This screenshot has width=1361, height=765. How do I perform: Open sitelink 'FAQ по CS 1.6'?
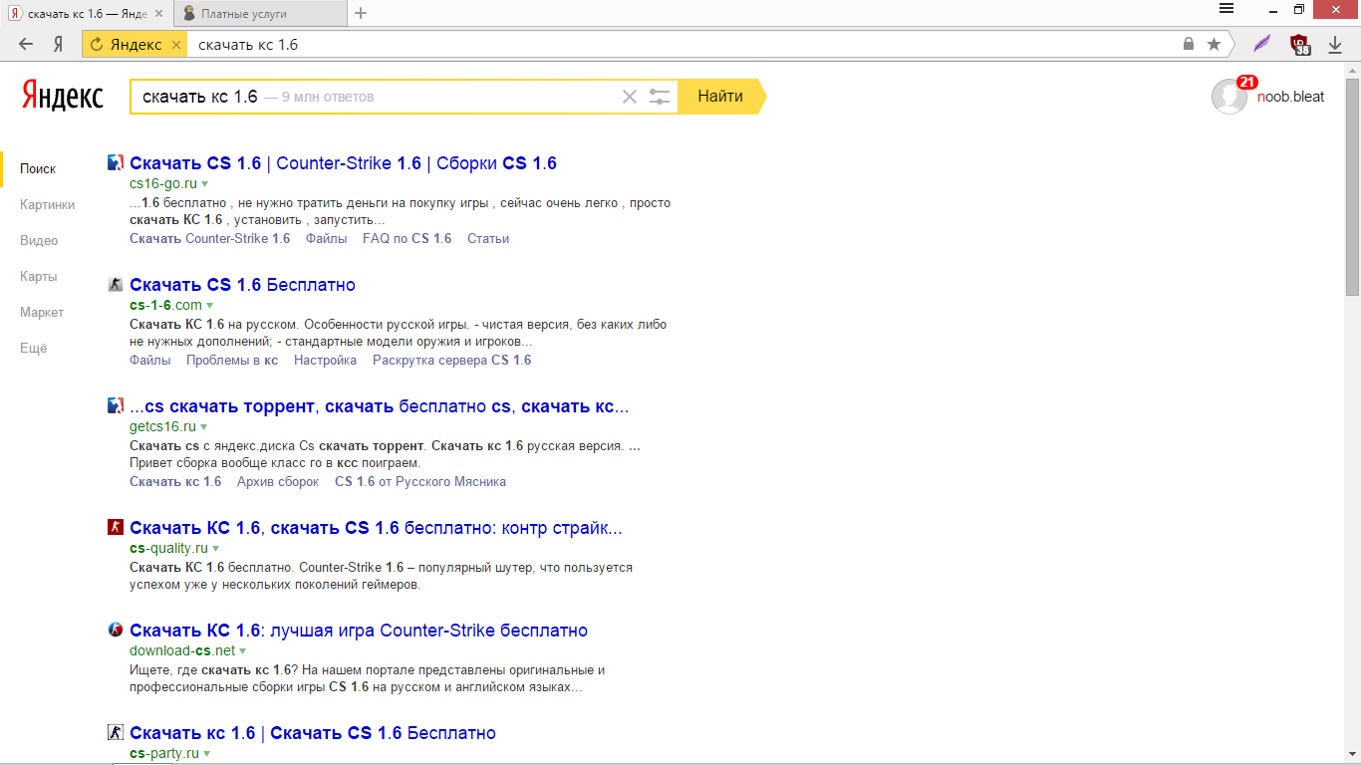[407, 239]
